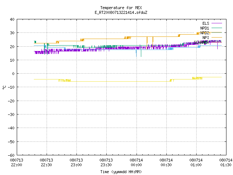Click the 'NPD1' legend label

(x=205, y=28)
